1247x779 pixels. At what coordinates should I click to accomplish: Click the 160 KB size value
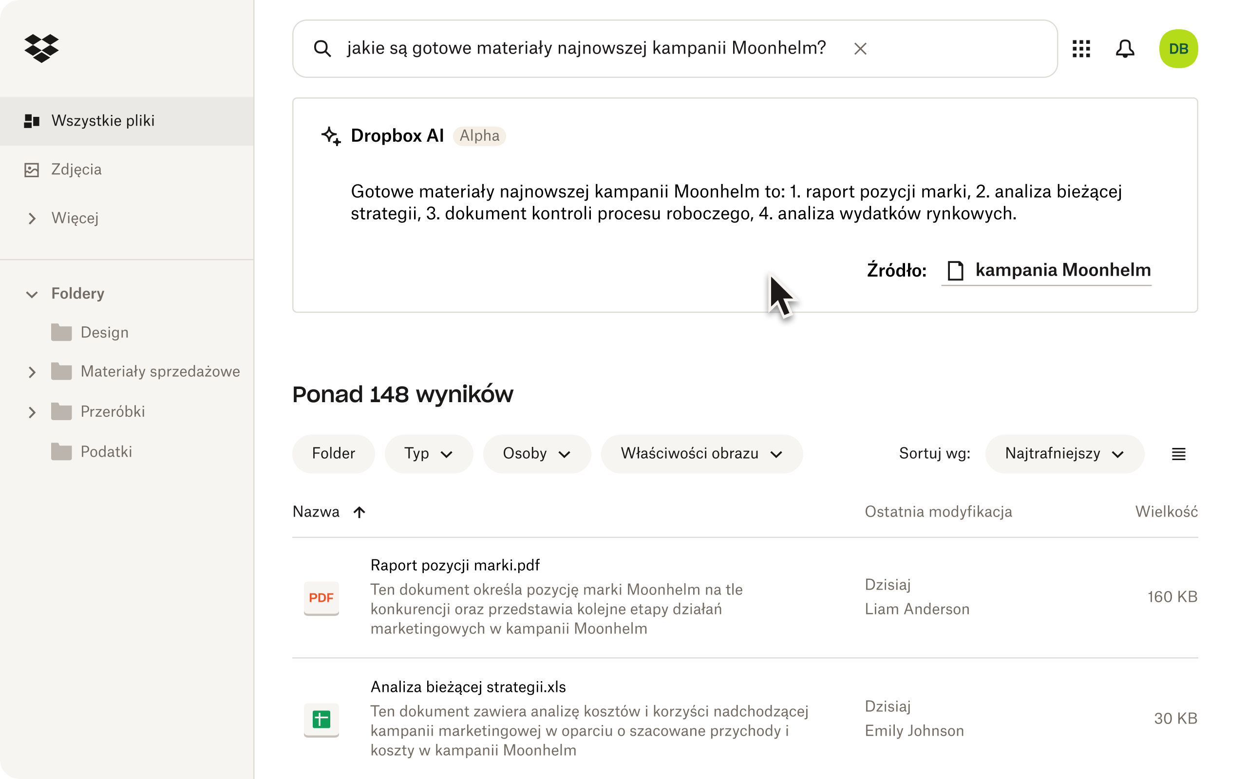(1172, 596)
